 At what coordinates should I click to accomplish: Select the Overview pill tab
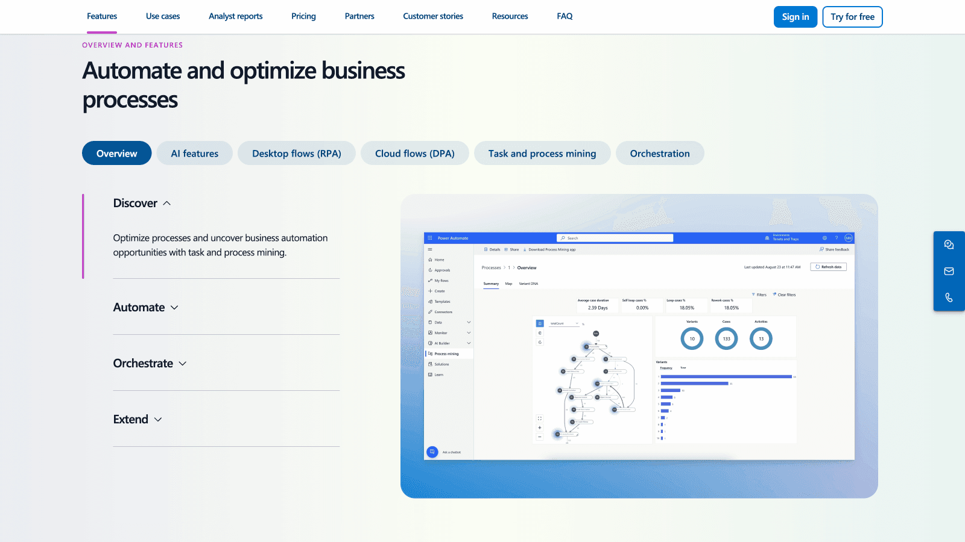point(116,154)
